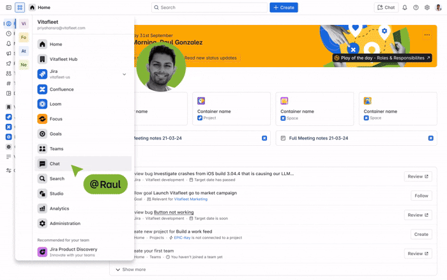Select Chat in the switcher menu

[x=55, y=164]
